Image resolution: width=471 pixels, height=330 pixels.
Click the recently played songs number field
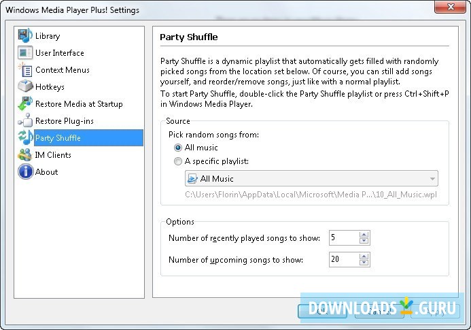click(344, 237)
